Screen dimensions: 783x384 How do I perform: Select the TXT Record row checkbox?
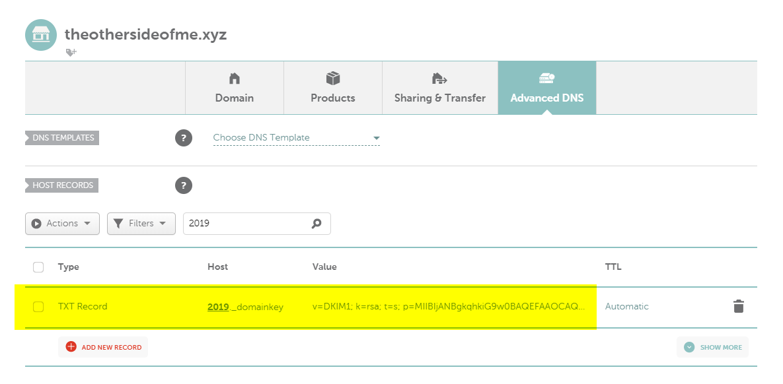click(x=38, y=307)
